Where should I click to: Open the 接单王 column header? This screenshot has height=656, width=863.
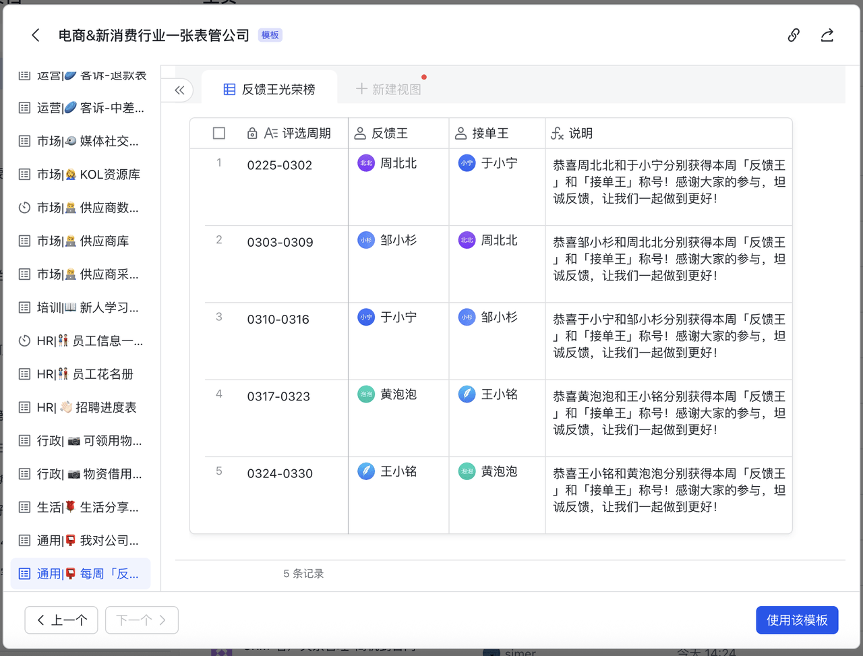coord(490,133)
